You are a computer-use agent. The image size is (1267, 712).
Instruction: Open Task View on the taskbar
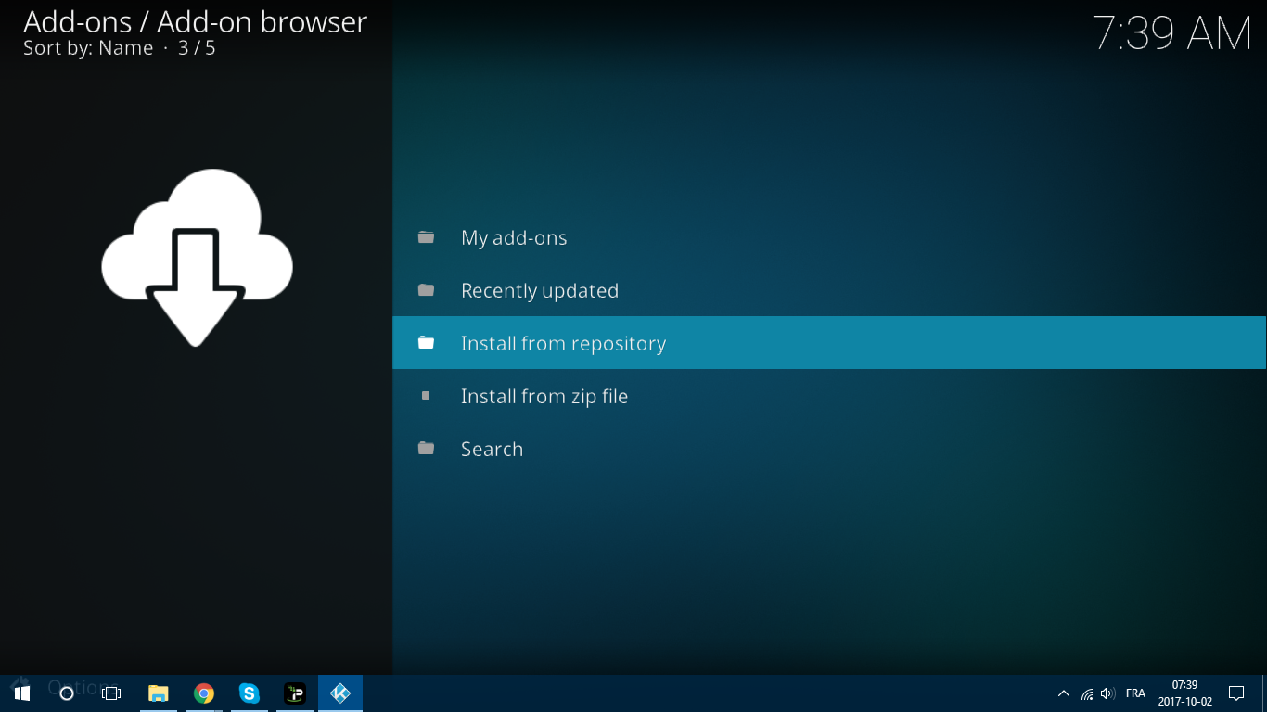pos(111,693)
